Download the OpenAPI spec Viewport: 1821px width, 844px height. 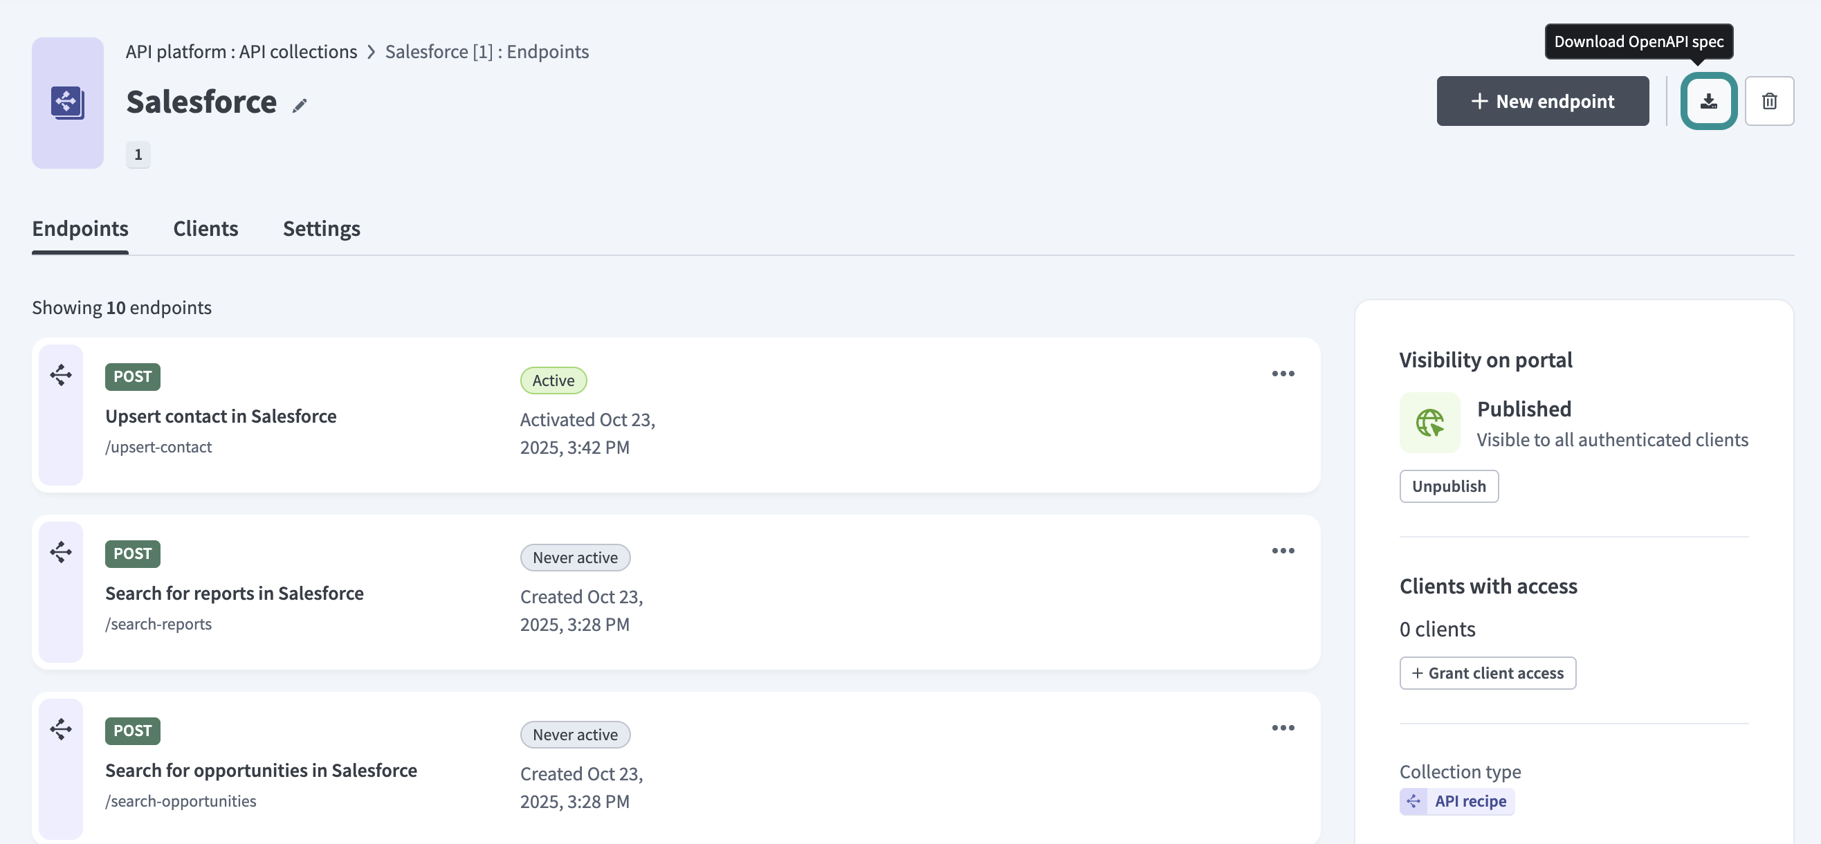[x=1709, y=101]
